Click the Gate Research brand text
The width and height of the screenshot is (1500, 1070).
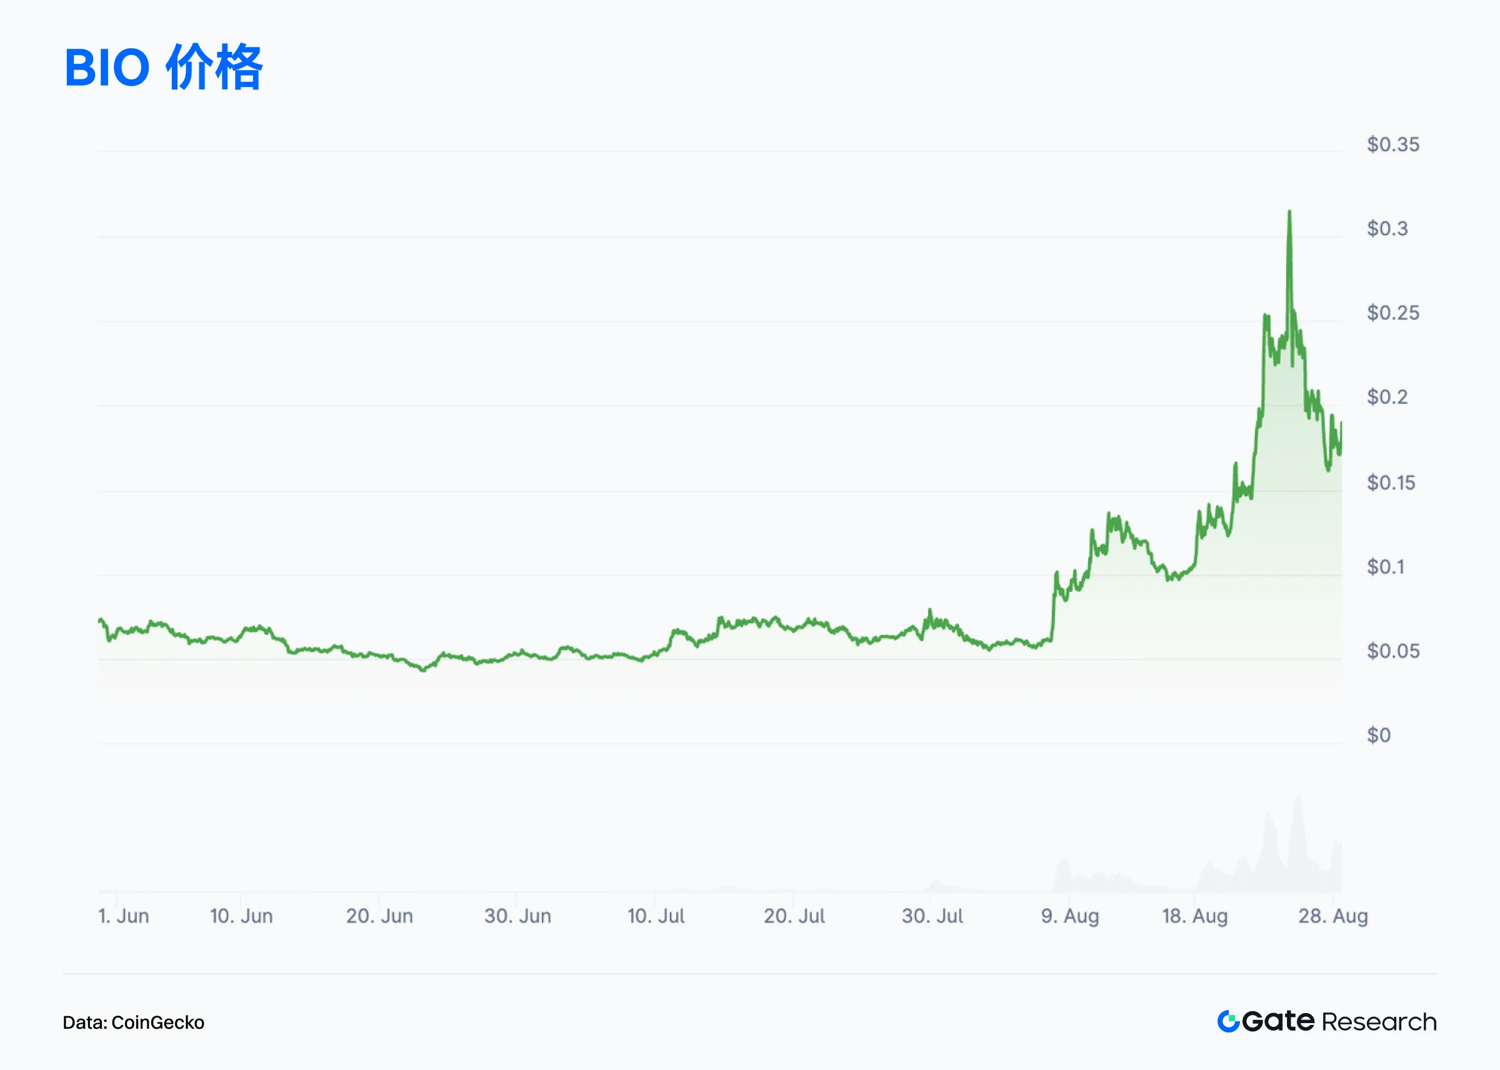click(x=1339, y=1021)
